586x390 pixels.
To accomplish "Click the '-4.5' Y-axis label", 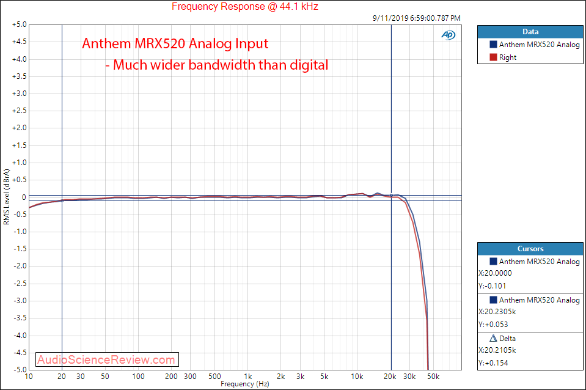I will click(20, 353).
